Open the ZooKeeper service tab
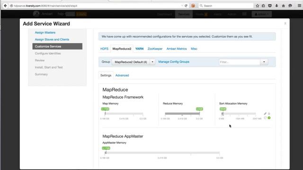 tap(155, 49)
